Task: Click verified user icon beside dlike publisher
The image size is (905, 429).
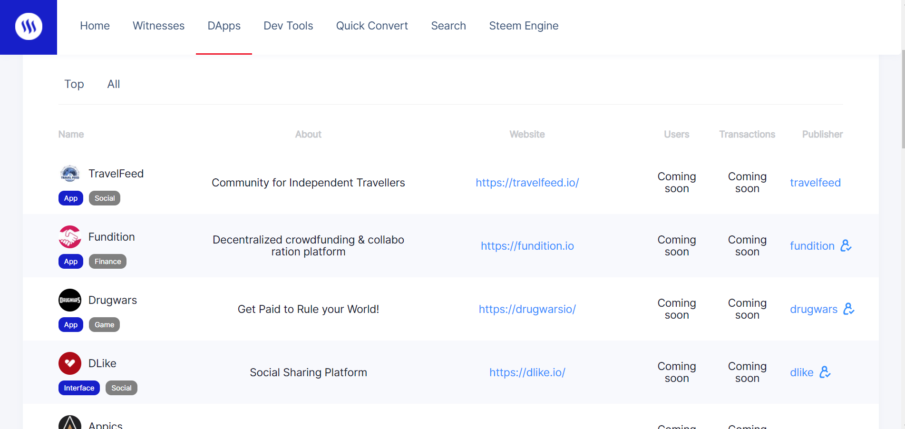Action: coord(825,372)
